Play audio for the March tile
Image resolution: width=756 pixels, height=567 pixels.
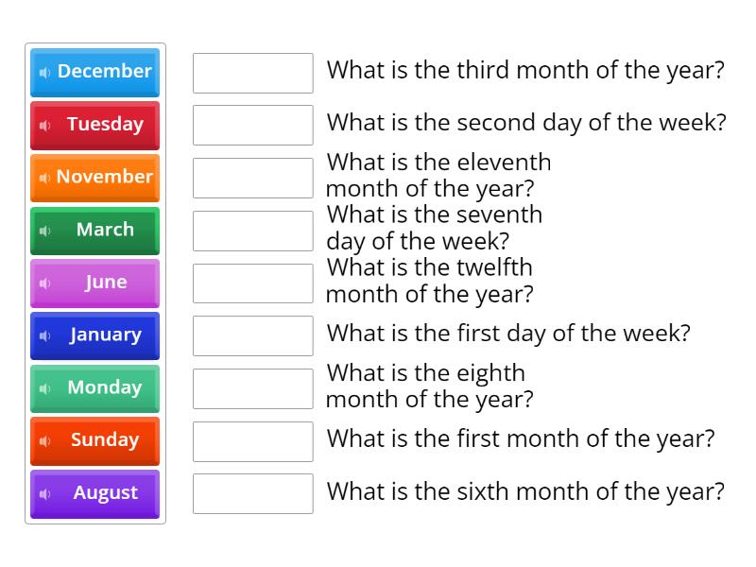pyautogui.click(x=46, y=230)
